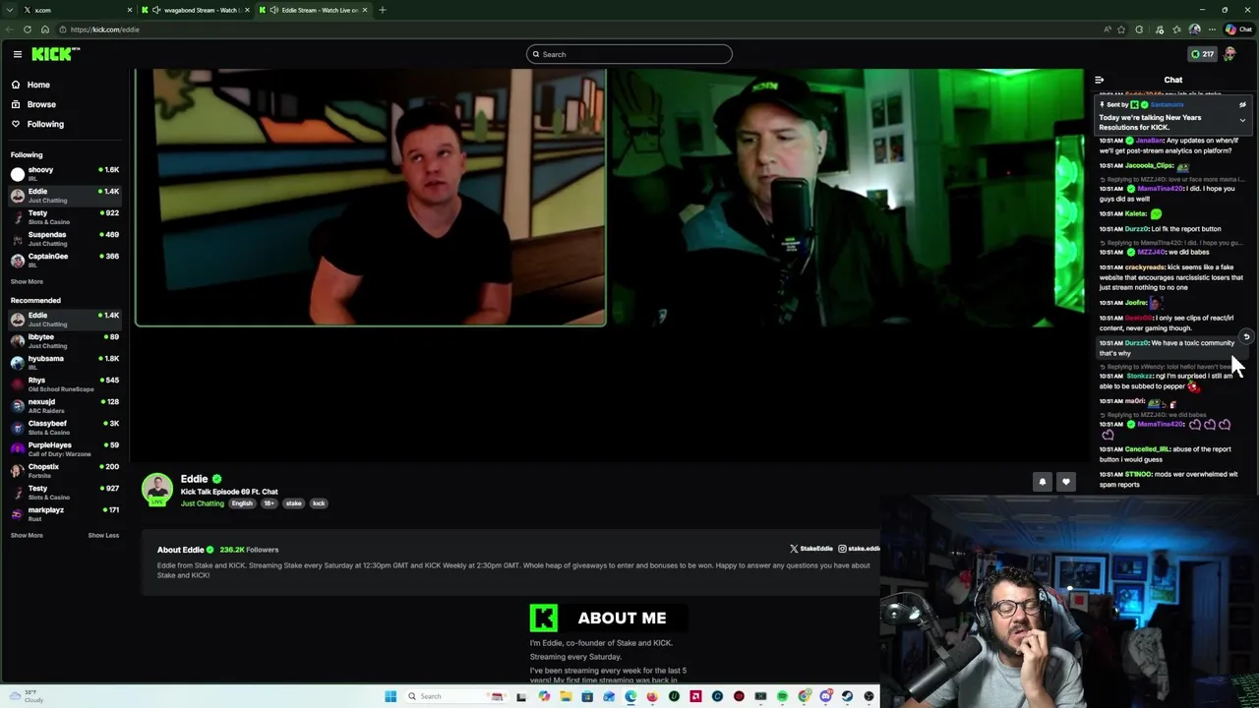
Task: Click Eddie's streamer avatar
Action: tap(157, 490)
